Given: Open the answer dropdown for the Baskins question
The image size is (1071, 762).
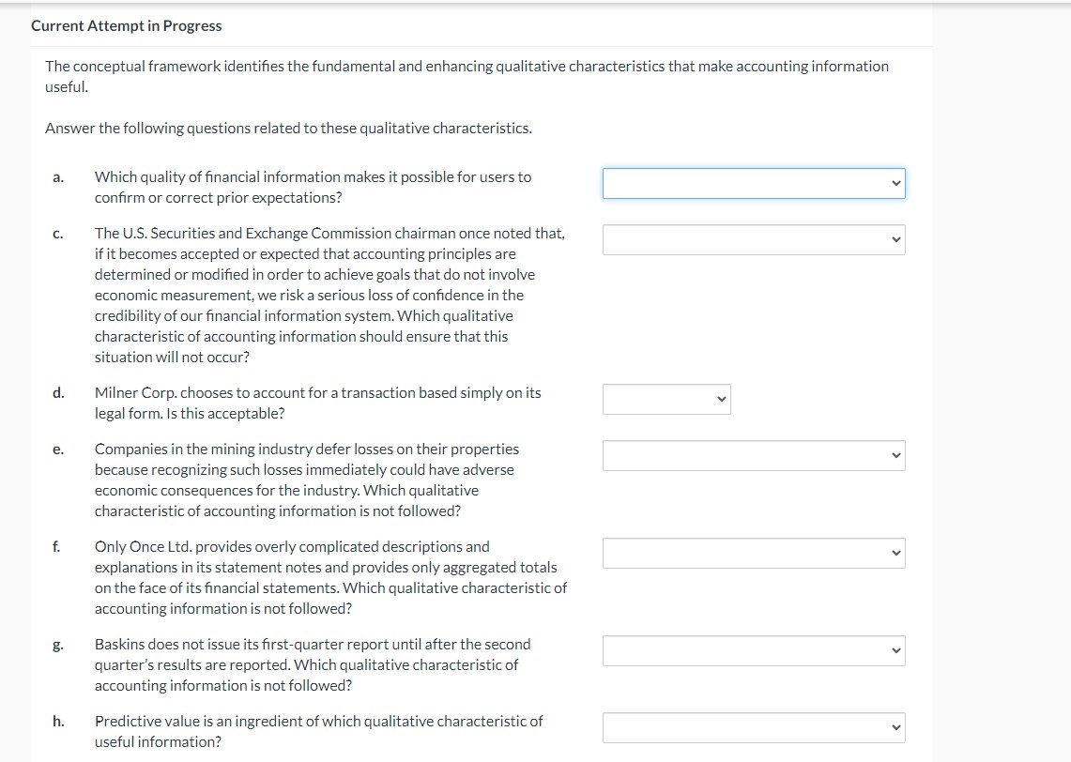Looking at the screenshot, I should point(751,650).
